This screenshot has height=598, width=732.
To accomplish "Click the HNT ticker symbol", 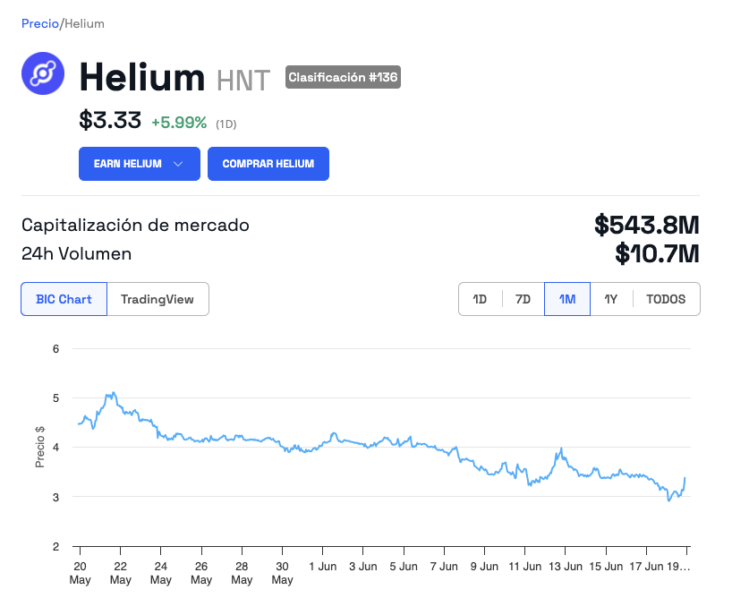I will click(243, 81).
